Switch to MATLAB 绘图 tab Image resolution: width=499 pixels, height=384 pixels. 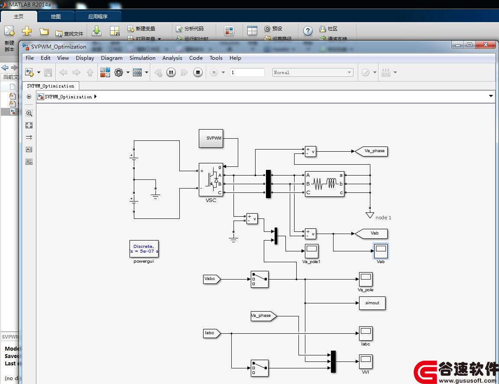[x=56, y=16]
